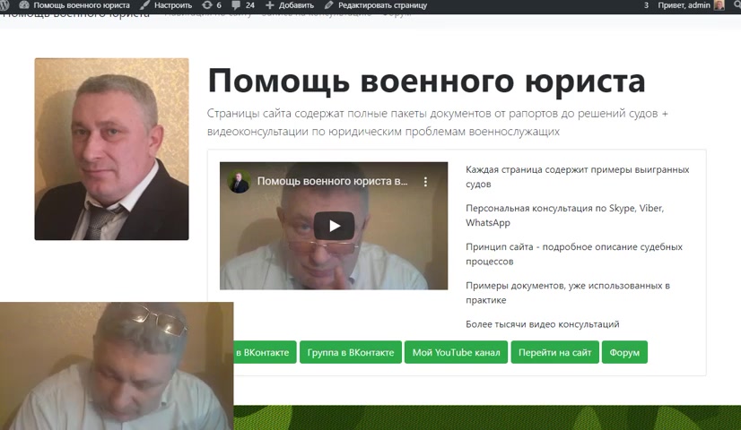
Task: Click the subtitle starting 'Страницы сайта содержат полные пакеты'
Action: click(437, 122)
